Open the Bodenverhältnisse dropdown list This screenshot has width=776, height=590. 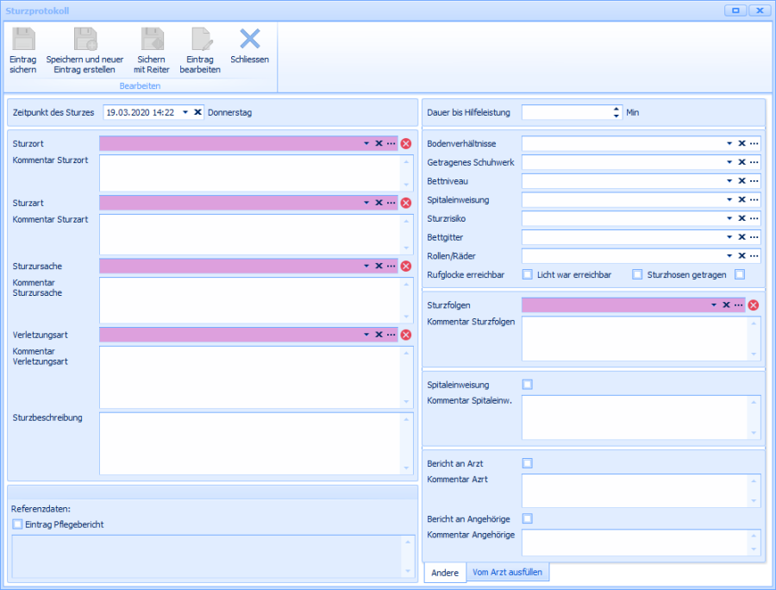(x=729, y=143)
